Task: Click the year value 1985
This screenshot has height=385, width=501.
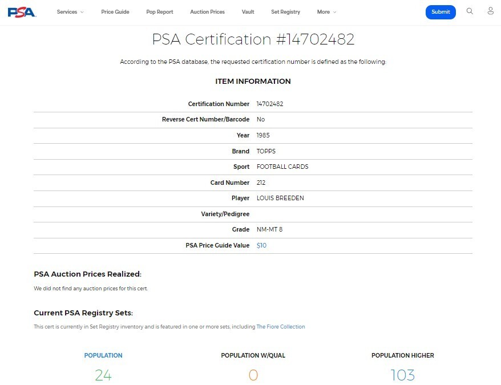Action: click(x=263, y=135)
